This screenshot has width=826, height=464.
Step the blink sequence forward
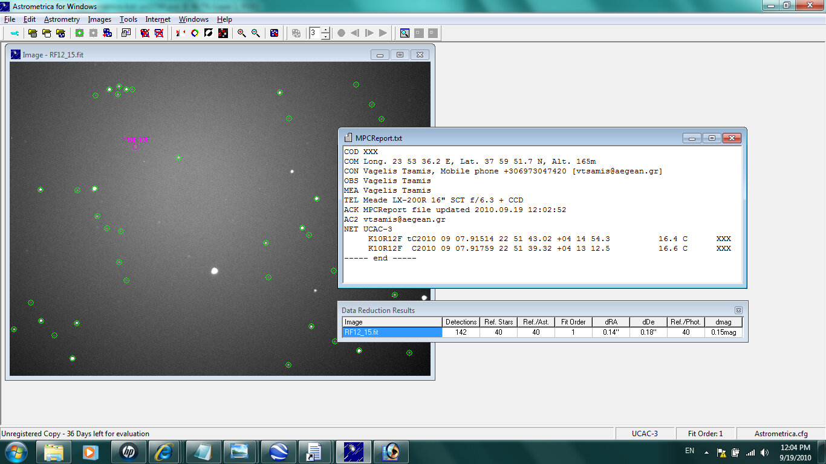click(x=369, y=33)
